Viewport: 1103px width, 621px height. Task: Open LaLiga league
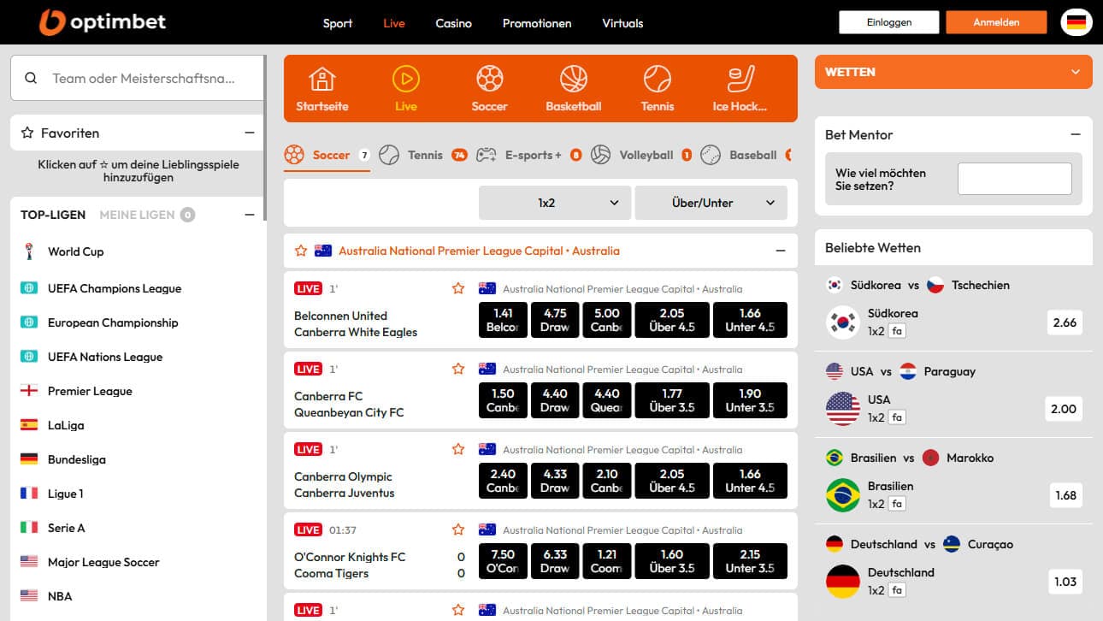click(65, 425)
